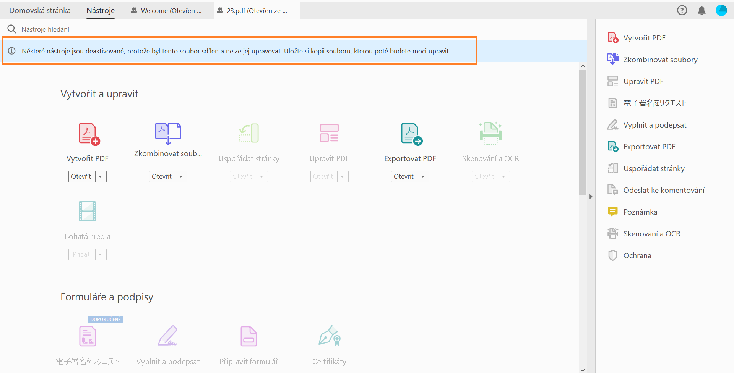Click the scroll up arrow of the tools list
The height and width of the screenshot is (373, 734).
click(x=583, y=66)
